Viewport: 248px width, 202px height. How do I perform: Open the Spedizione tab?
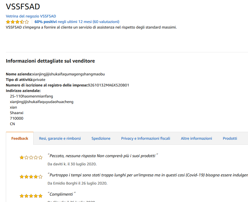[101, 139]
